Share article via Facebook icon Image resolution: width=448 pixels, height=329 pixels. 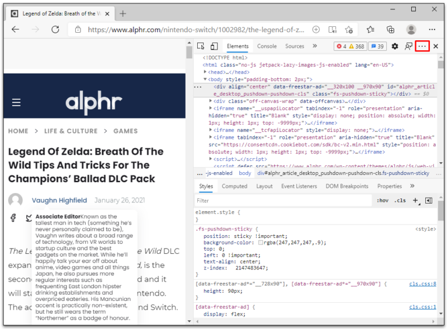[x=13, y=218]
